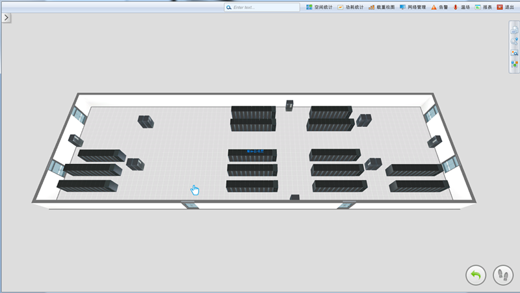
Task: Click the image zoom icon in right toolbar
Action: (x=514, y=53)
